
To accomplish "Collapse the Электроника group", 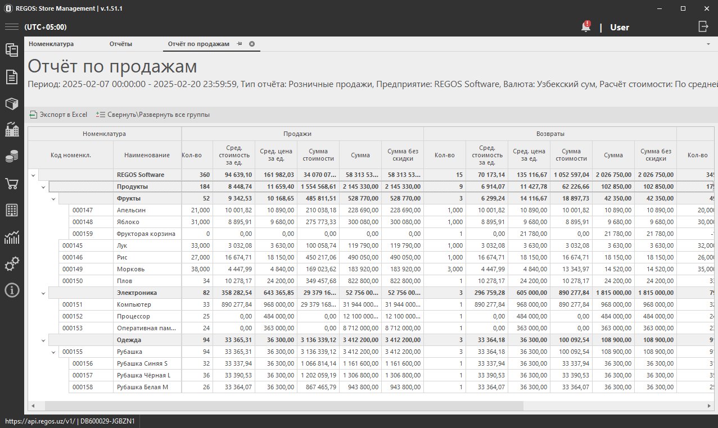I will pyautogui.click(x=43, y=293).
